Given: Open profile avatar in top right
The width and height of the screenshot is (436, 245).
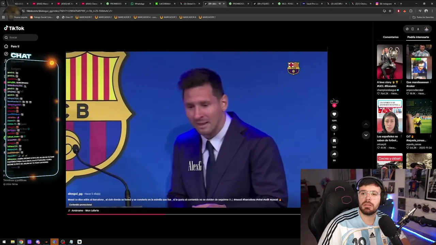Looking at the screenshot, I should point(426,29).
